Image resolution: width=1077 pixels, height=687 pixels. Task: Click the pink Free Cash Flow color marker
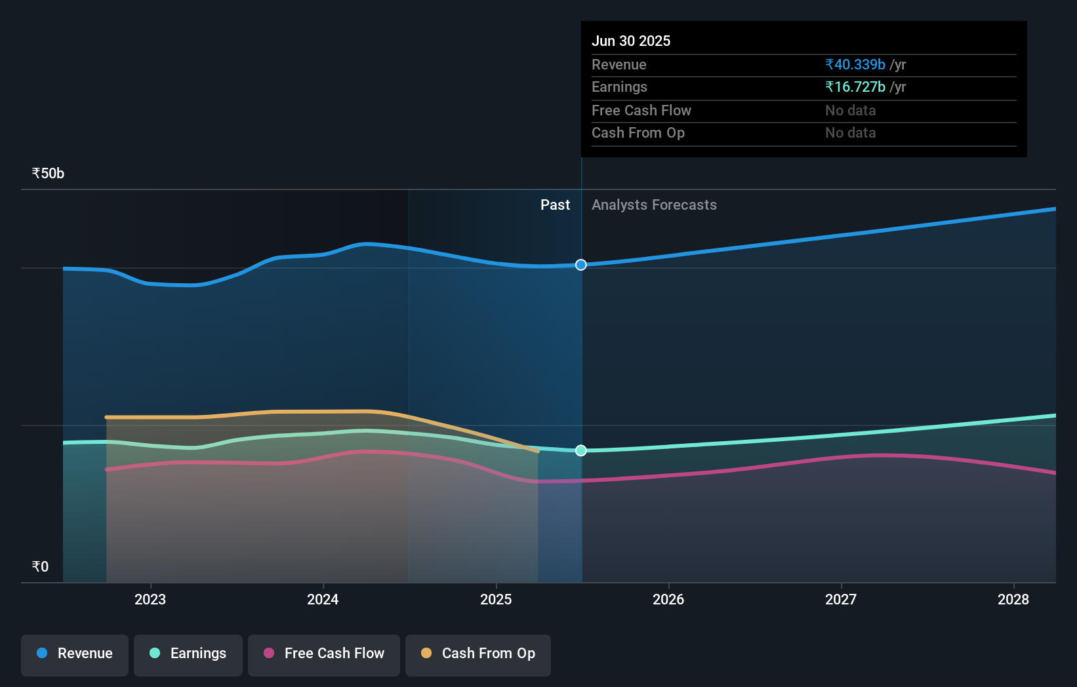[269, 653]
